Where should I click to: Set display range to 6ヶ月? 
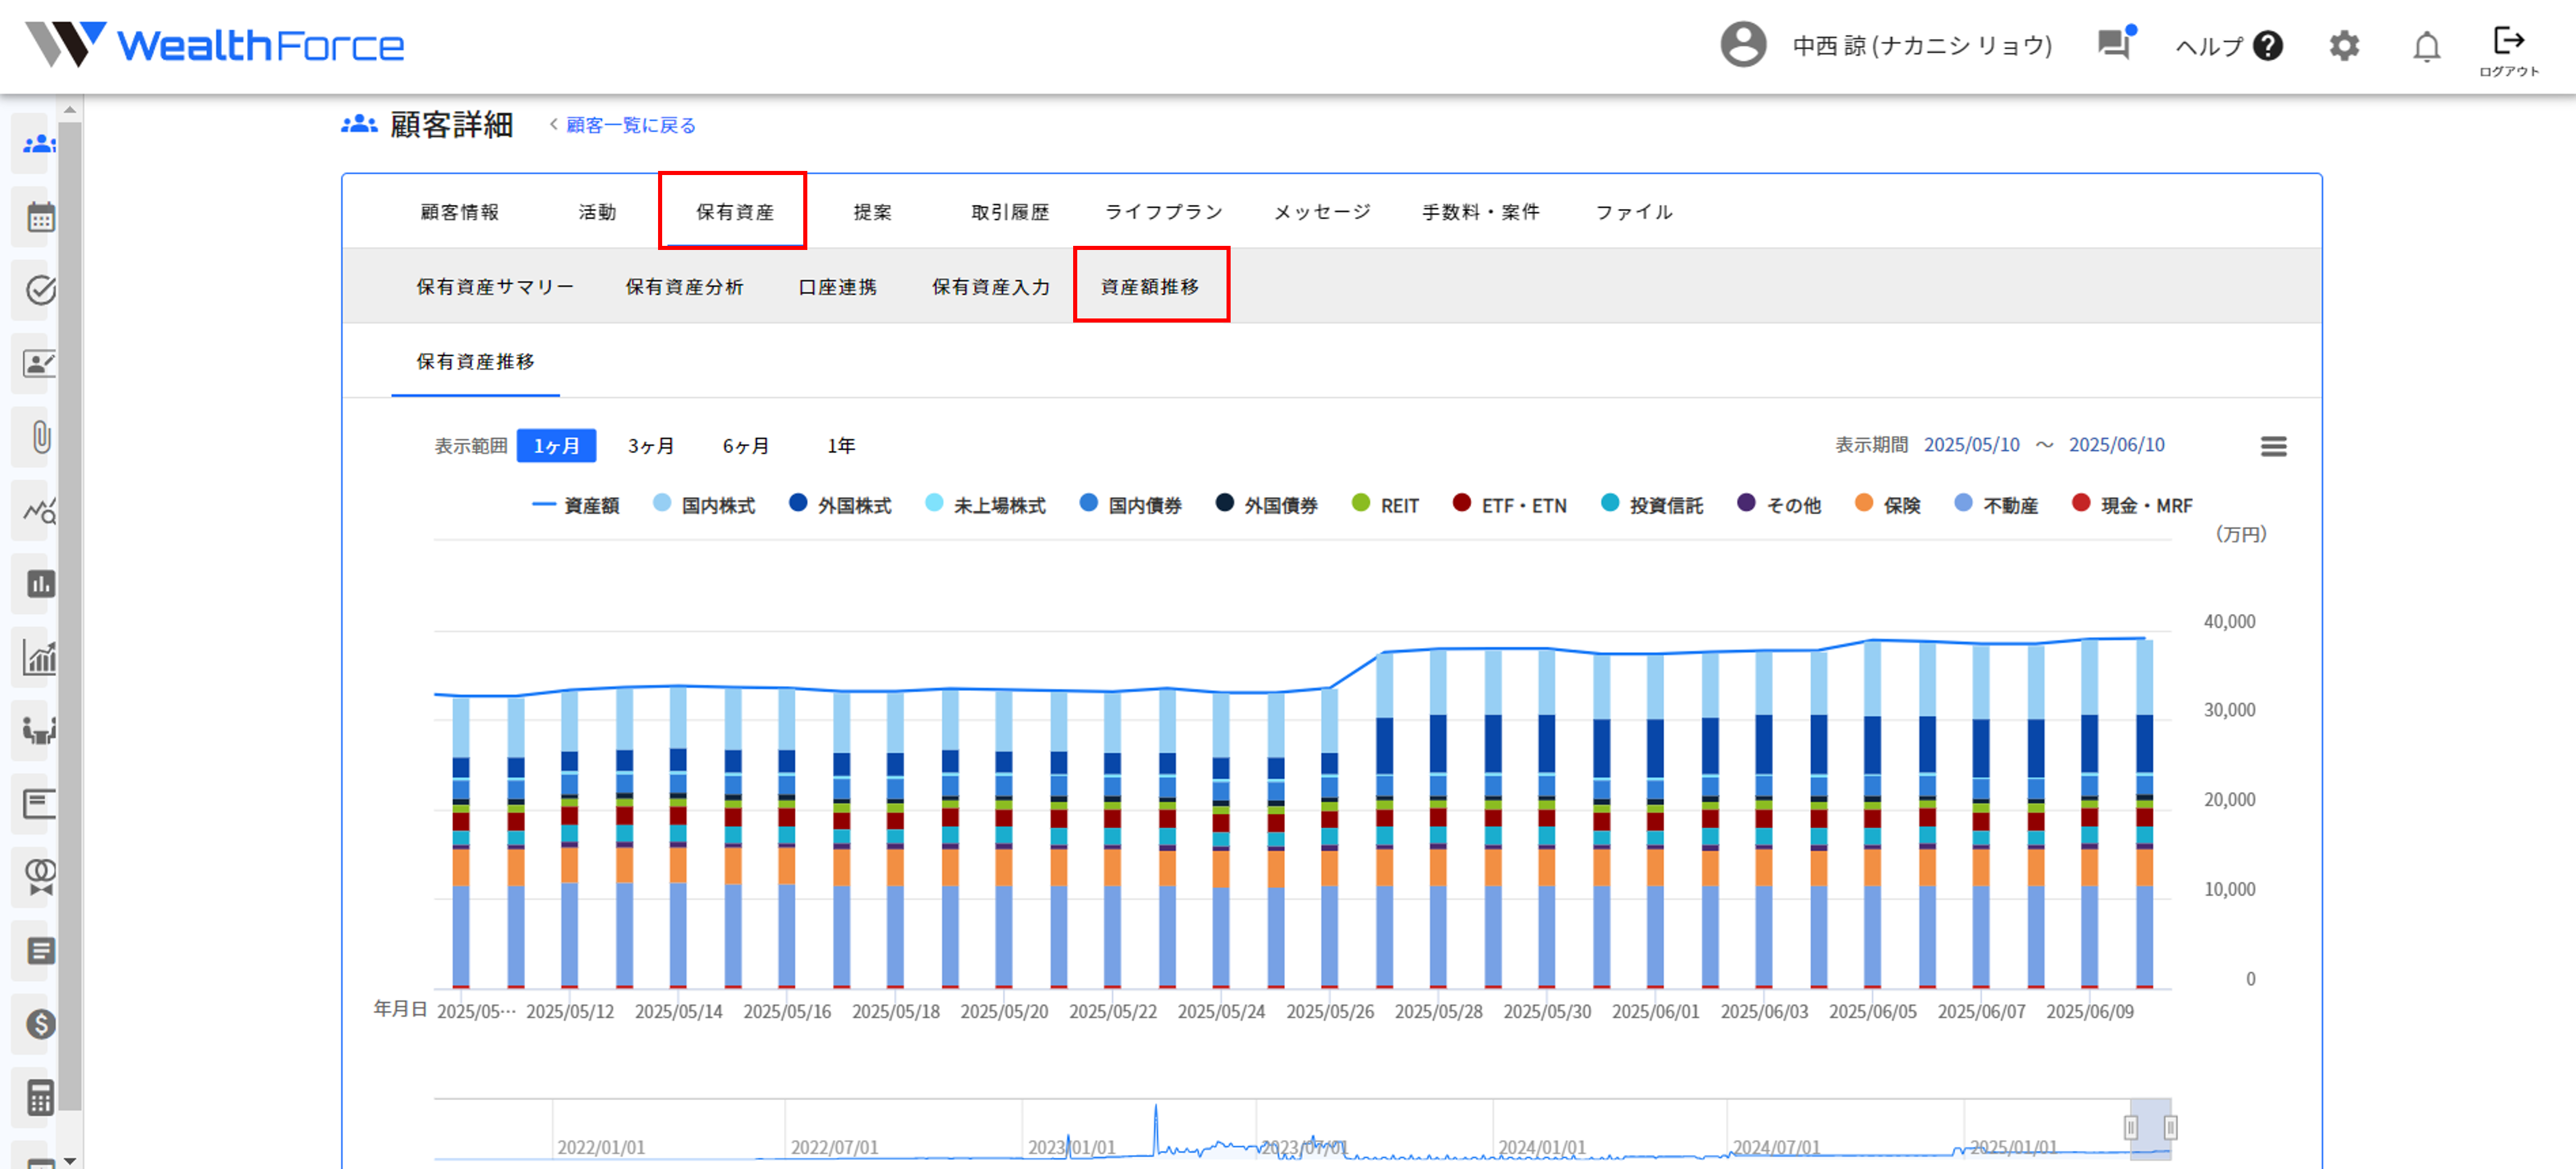(x=745, y=445)
